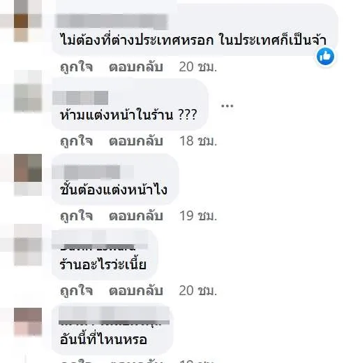Open profile picture beside อันนี้ที่ไหนหรอ comment
Screen dimensions: 353x363
[28, 322]
